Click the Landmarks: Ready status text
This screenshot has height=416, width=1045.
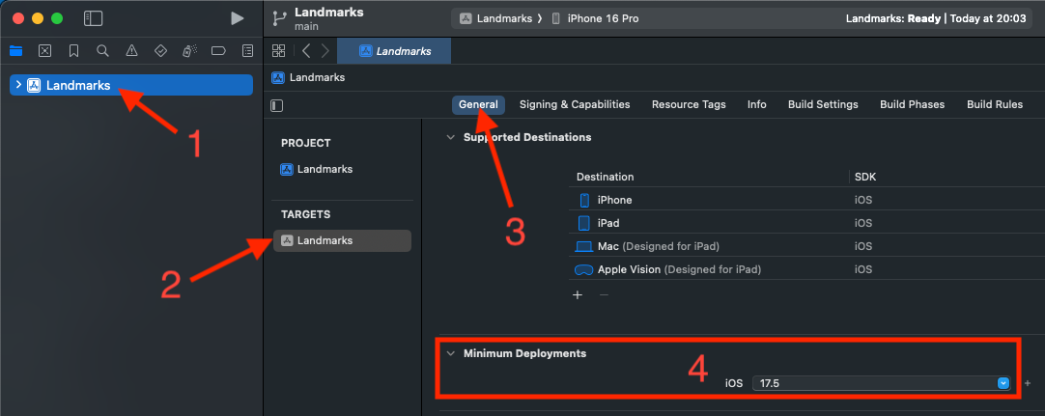coord(893,18)
